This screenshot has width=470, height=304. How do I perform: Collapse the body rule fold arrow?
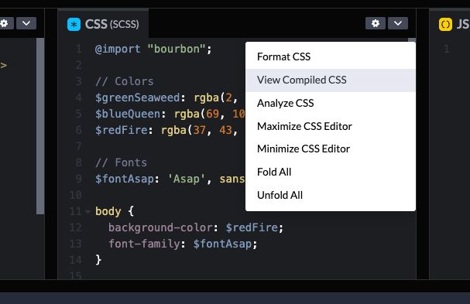click(x=87, y=212)
